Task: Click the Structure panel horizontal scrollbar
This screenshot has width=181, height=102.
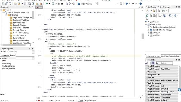Action: 14,45
